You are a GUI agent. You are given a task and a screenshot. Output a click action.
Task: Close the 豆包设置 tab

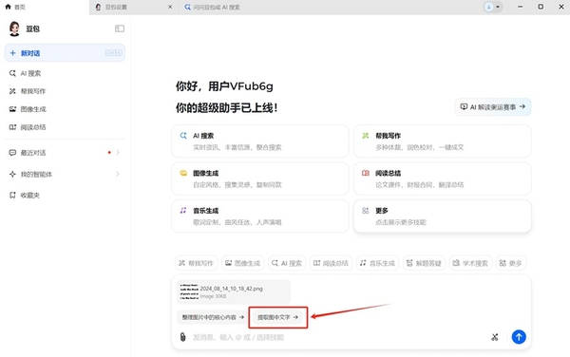click(170, 7)
